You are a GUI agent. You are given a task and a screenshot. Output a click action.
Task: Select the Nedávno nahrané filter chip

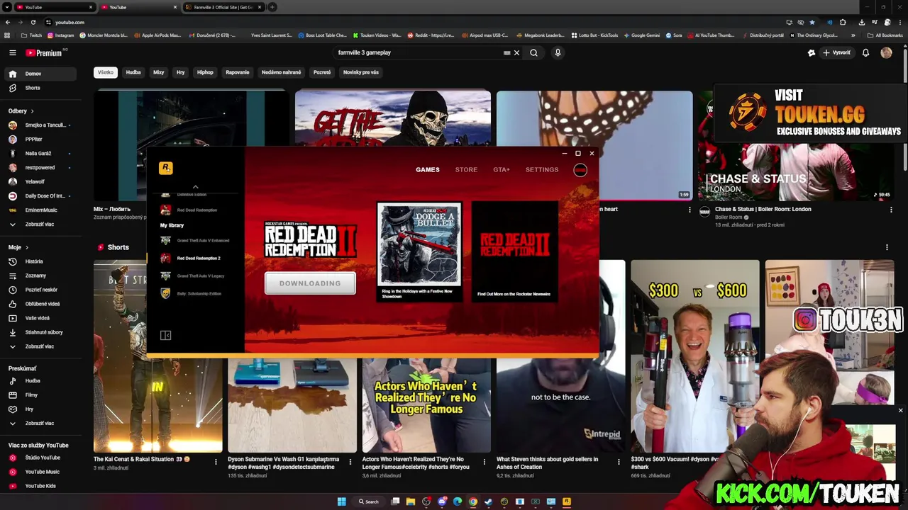coord(281,72)
